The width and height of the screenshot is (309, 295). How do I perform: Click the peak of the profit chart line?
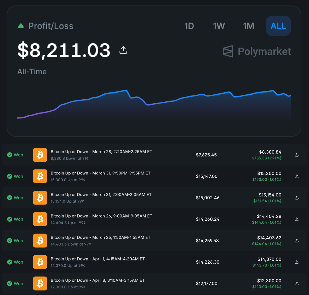click(x=125, y=89)
